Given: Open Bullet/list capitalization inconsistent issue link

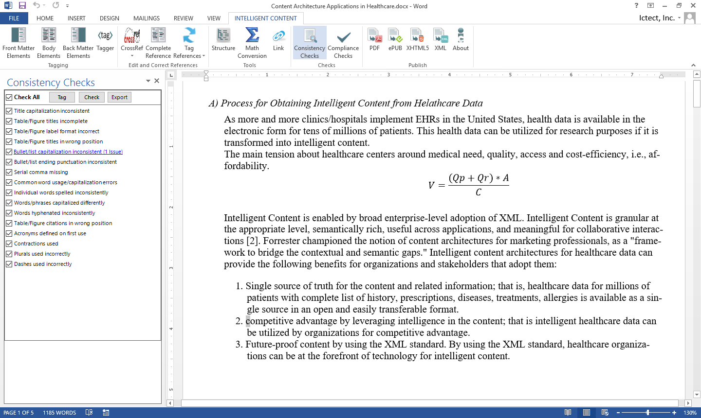Looking at the screenshot, I should coord(68,152).
